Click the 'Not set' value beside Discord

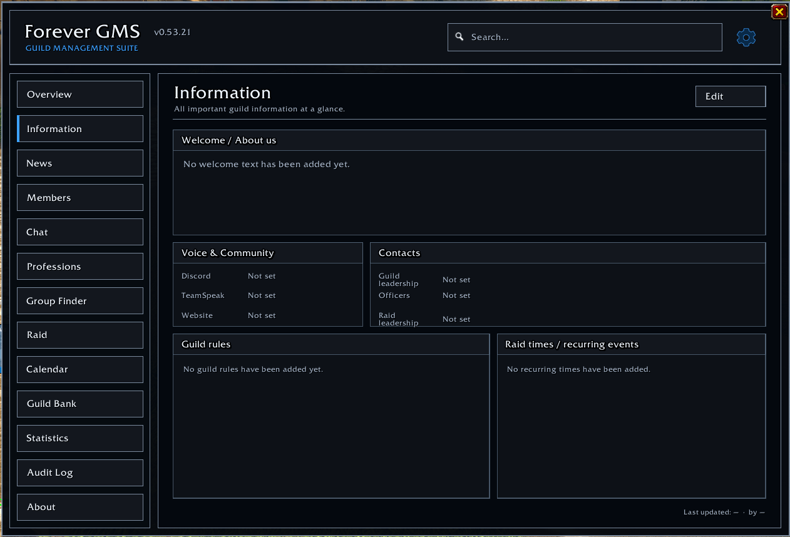pyautogui.click(x=262, y=276)
